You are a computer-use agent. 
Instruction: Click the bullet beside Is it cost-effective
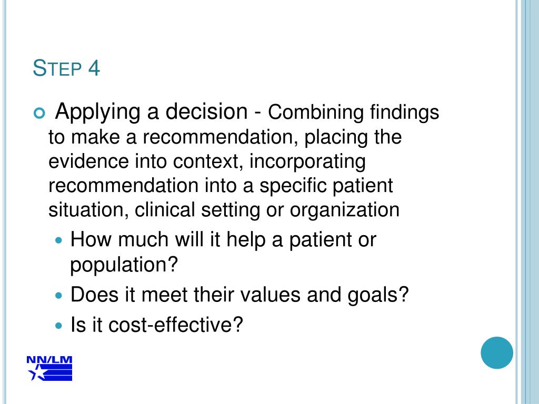pyautogui.click(x=59, y=325)
